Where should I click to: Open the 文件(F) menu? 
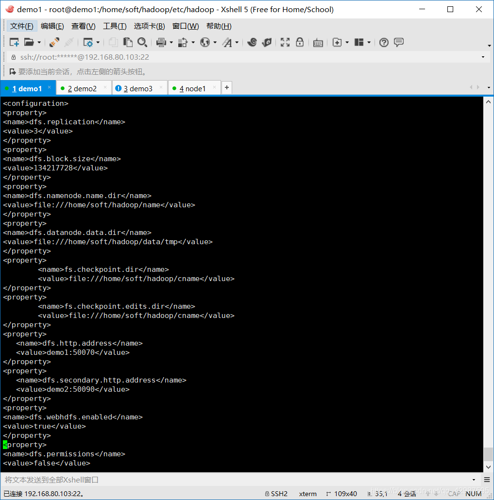click(22, 26)
